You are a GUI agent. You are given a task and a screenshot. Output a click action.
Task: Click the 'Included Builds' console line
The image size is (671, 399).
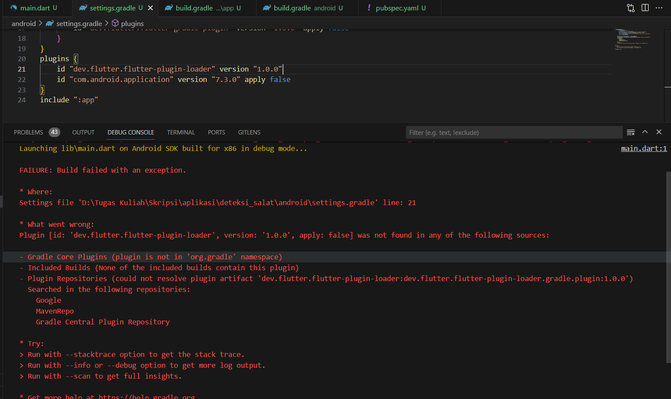click(159, 268)
